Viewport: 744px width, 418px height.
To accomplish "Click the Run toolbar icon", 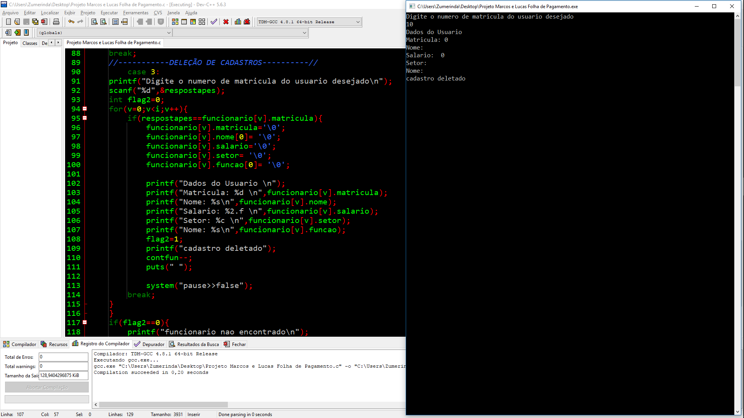I will [184, 22].
